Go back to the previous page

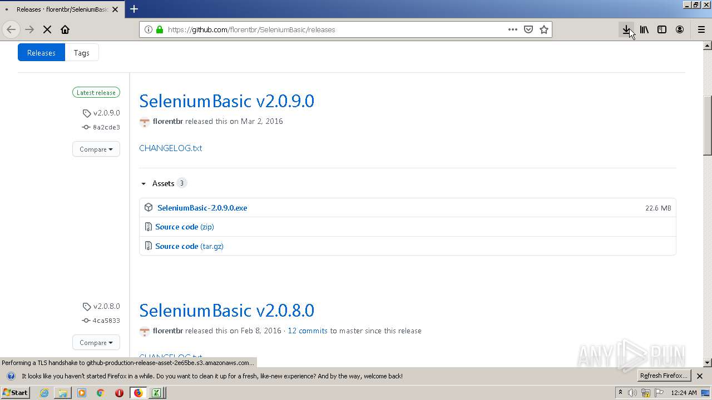pos(11,29)
